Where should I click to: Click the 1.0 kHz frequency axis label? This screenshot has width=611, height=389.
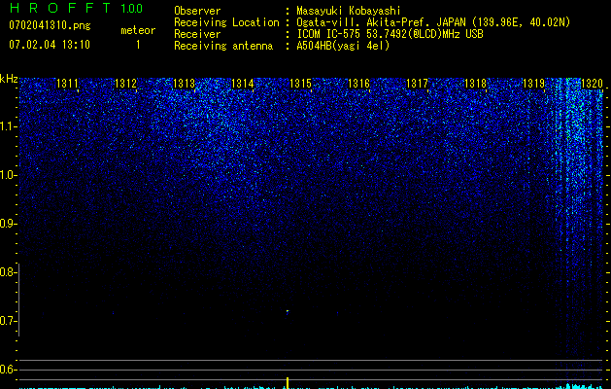click(8, 175)
